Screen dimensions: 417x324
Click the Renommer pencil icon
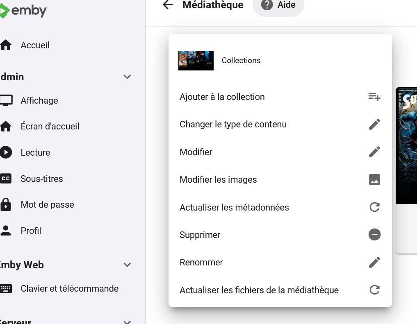(x=374, y=262)
